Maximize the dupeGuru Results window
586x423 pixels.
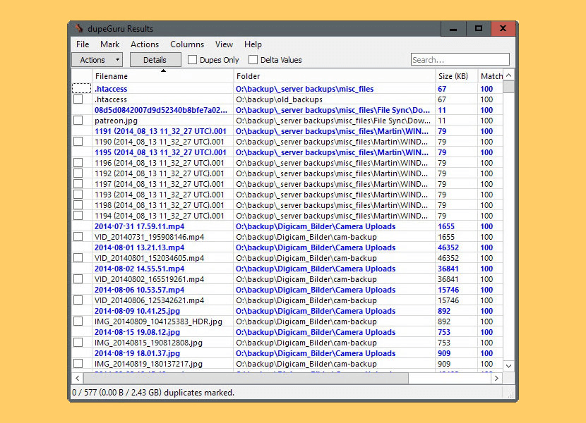click(479, 29)
